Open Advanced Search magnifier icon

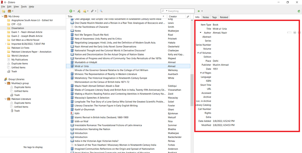point(101,11)
